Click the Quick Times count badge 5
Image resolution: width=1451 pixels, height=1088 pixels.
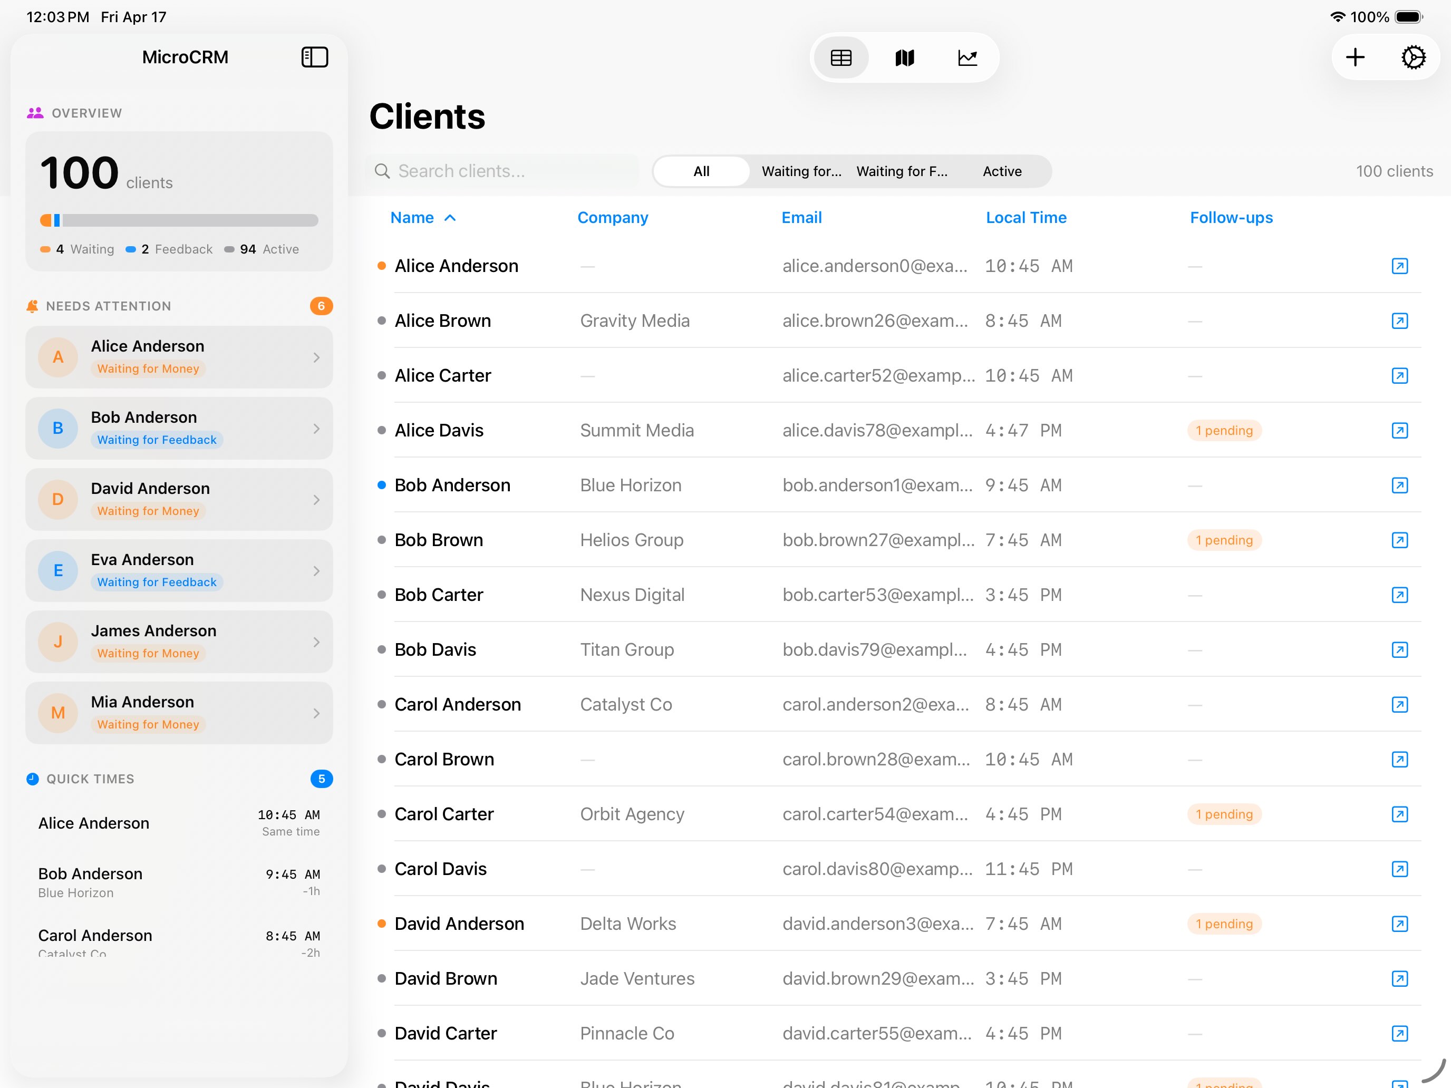tap(321, 779)
